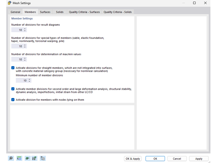Image resolution: width=217 pixels, height=163 pixels.
Task: Select the Members tab
Action: pyautogui.click(x=30, y=12)
